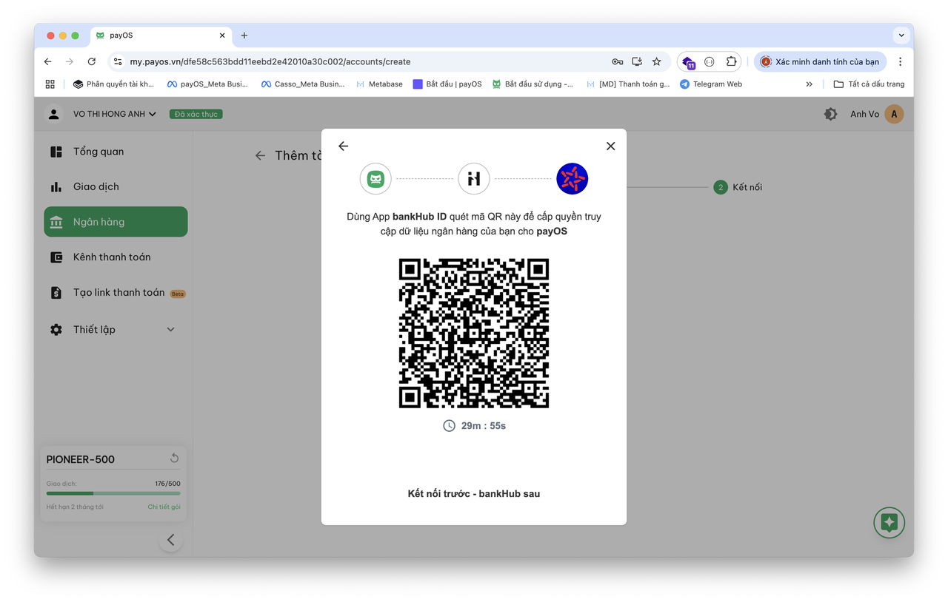Go back using the modal's back arrow
Screen dimensions: 948x602
point(343,146)
